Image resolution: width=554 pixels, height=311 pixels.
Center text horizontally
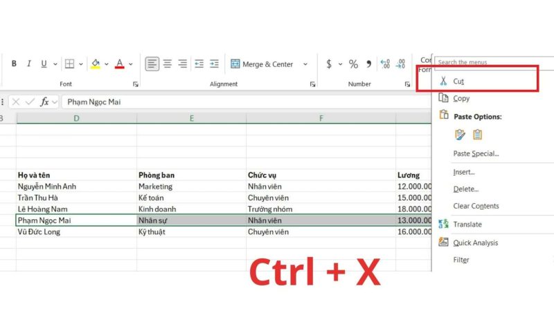168,64
